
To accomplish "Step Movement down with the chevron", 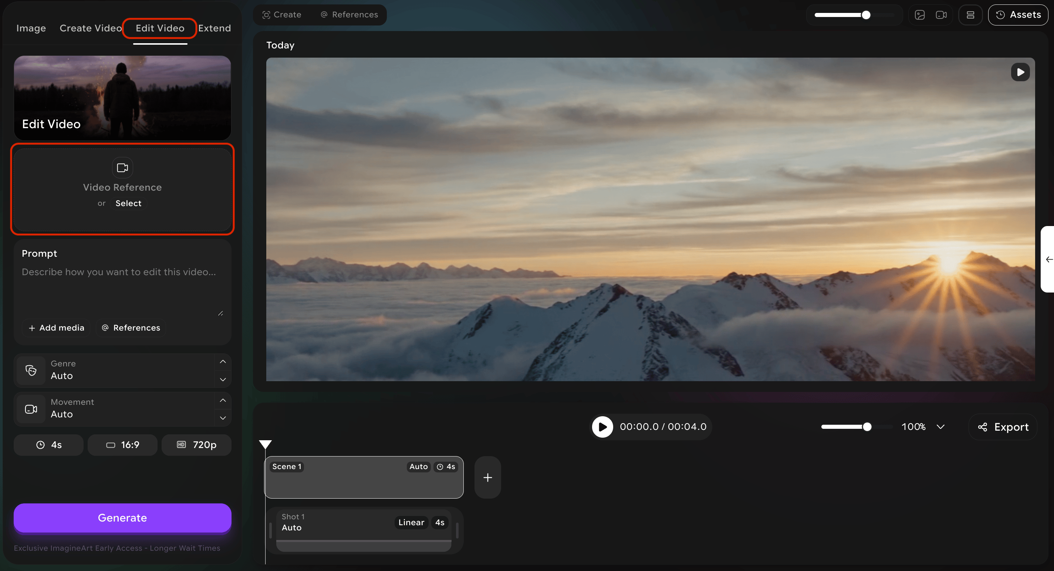I will 223,418.
